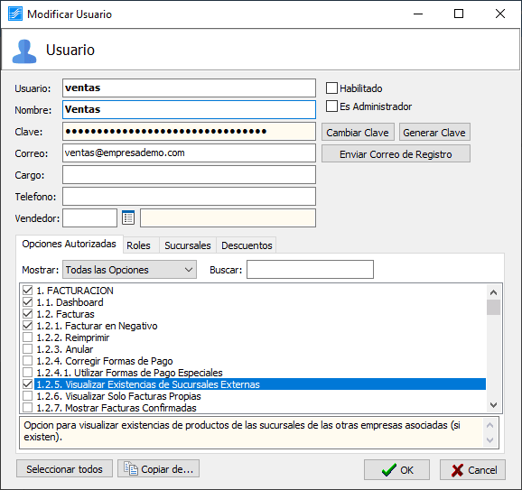Switch to the Sucursales tab

point(188,245)
